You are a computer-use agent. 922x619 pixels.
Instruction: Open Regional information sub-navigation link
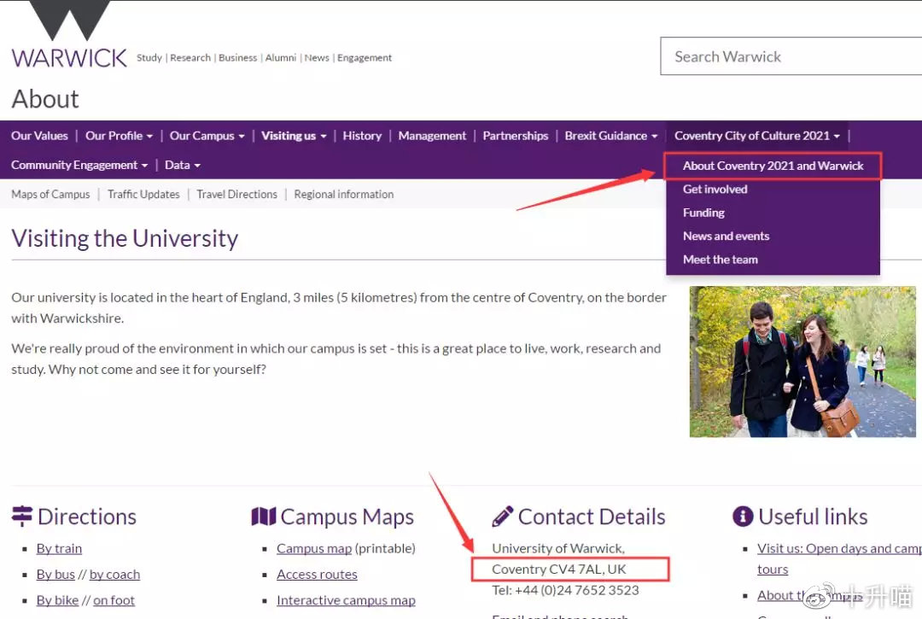coord(344,194)
